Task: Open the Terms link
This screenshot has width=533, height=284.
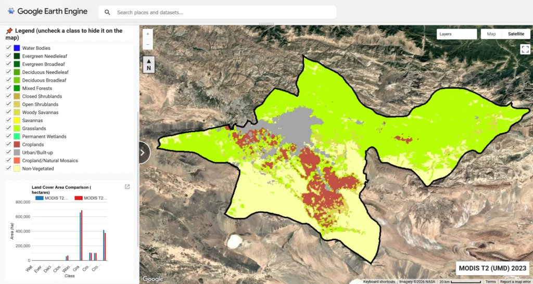Action: (490, 281)
